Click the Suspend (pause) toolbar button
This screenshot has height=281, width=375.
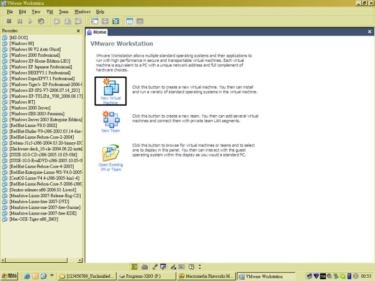20,21
